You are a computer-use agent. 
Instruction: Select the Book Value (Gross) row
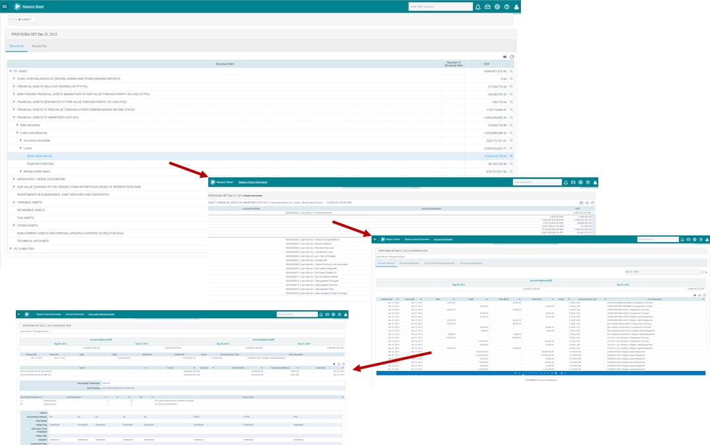(x=261, y=156)
